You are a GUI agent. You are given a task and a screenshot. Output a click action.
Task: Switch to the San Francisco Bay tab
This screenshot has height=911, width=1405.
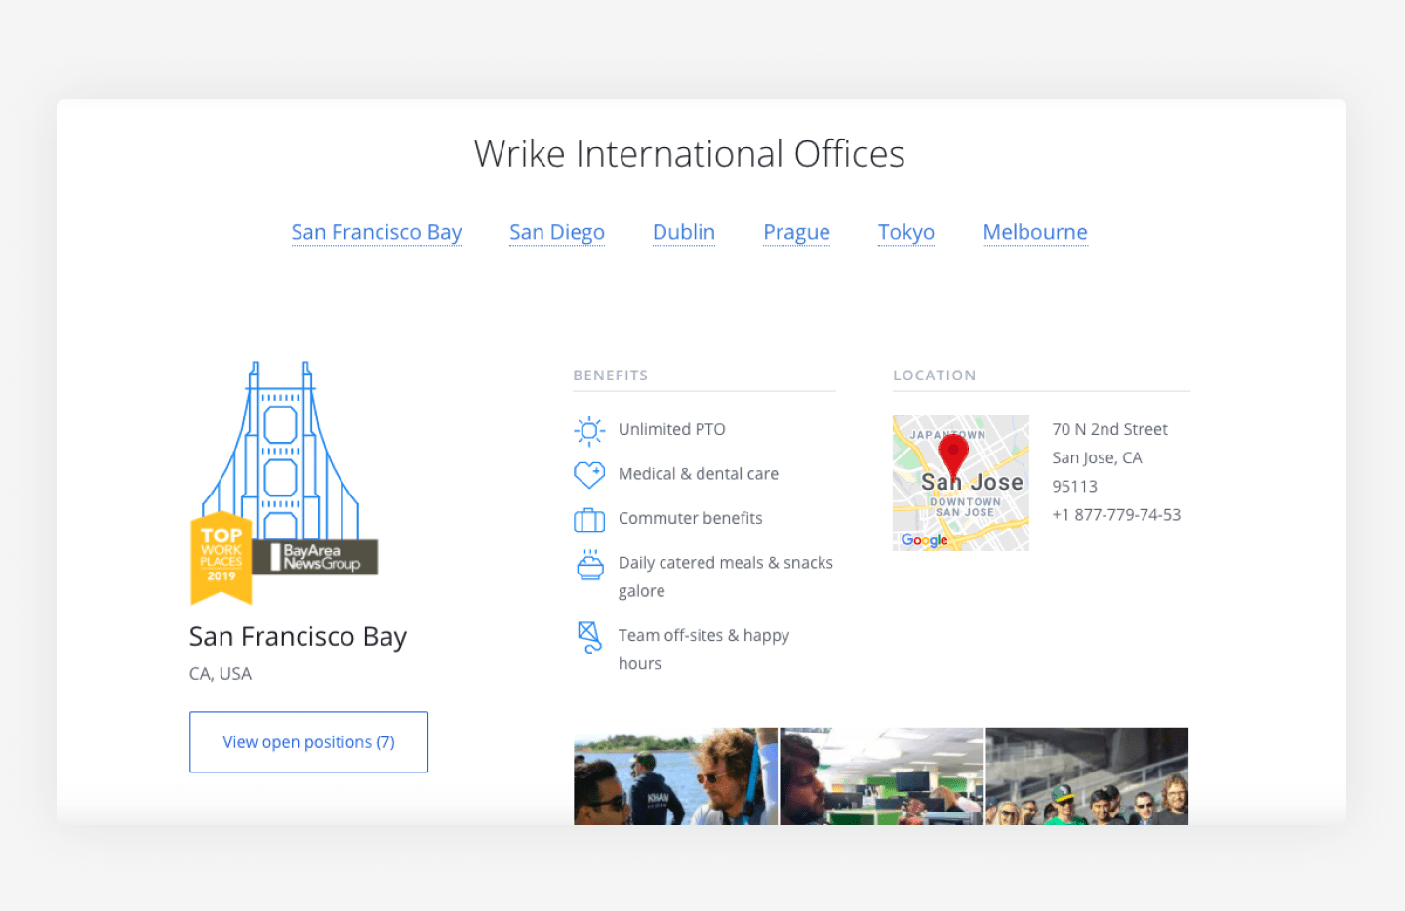click(377, 232)
